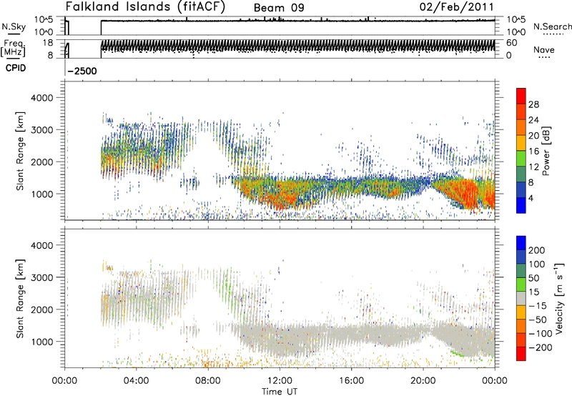Click the "1000" range tick in the velocity panel
Viewport: 572px width, 396px height.
(x=41, y=342)
